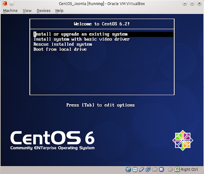The image size is (204, 174).
Task: Select Install system with basic video driver
Action: pos(82,39)
